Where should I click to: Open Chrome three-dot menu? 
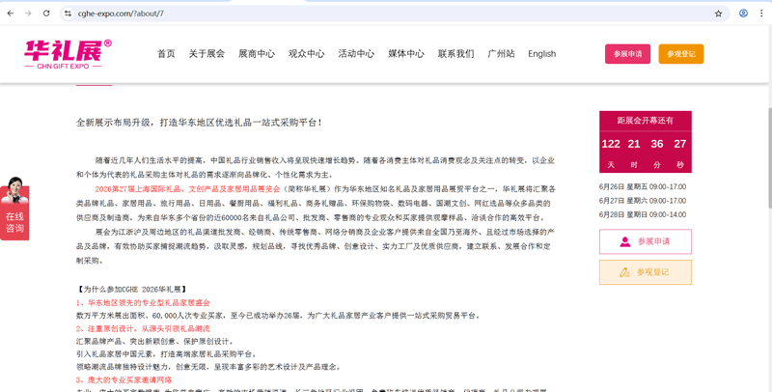761,14
